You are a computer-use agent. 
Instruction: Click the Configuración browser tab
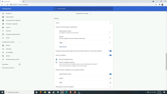11,2
